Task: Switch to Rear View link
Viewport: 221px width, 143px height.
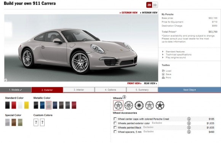Action: pyautogui.click(x=151, y=83)
